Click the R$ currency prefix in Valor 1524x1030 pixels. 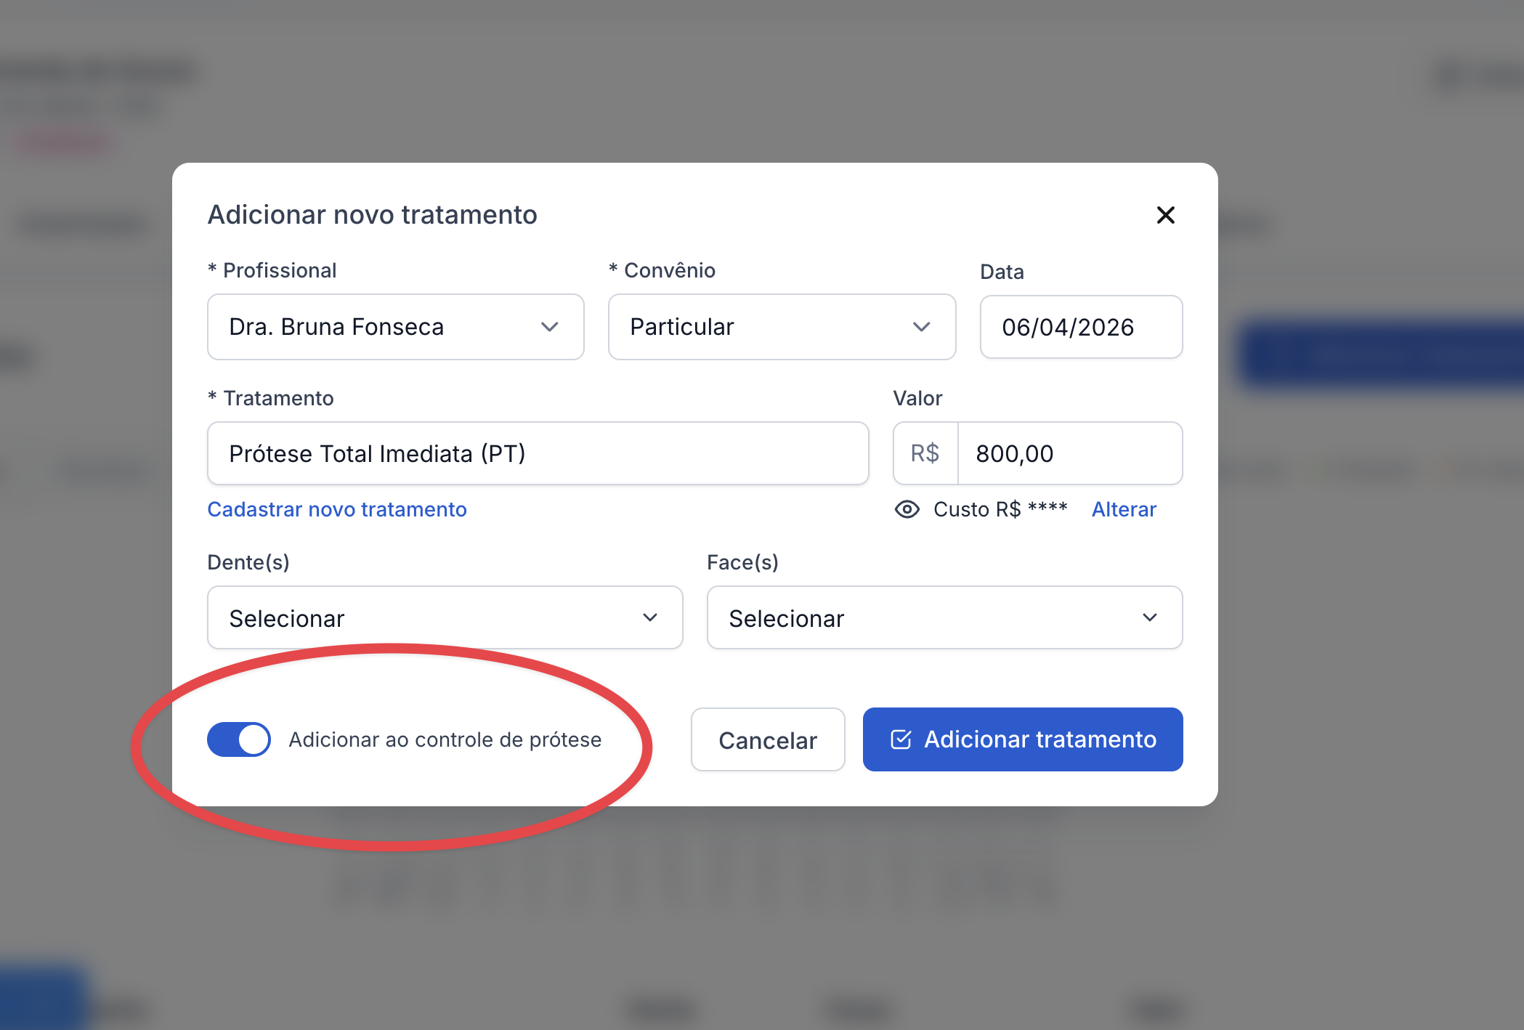click(x=925, y=453)
